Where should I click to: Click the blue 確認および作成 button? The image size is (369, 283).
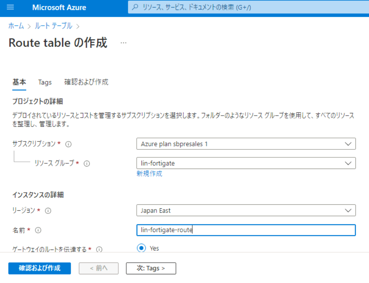point(39,268)
